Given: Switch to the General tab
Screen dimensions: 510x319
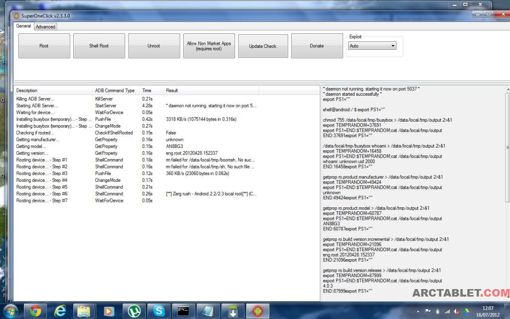Looking at the screenshot, I should click(x=23, y=26).
